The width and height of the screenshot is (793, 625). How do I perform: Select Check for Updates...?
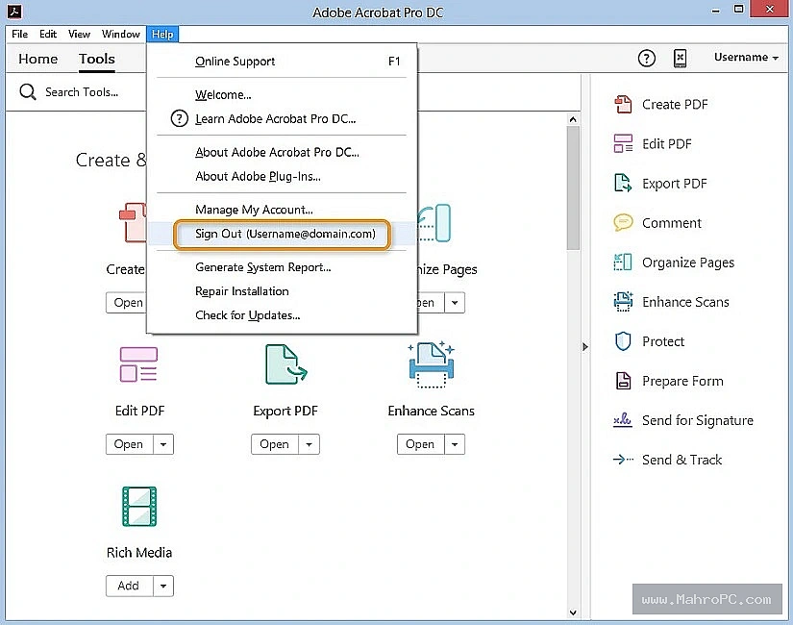click(282, 315)
